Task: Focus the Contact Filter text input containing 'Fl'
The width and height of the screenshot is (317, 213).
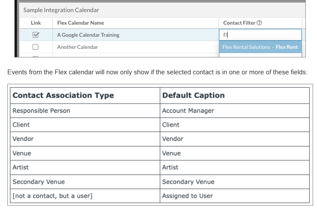Action: (x=260, y=35)
